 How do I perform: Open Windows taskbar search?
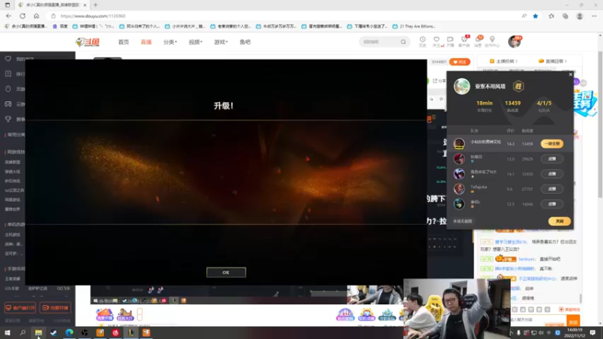point(23,333)
